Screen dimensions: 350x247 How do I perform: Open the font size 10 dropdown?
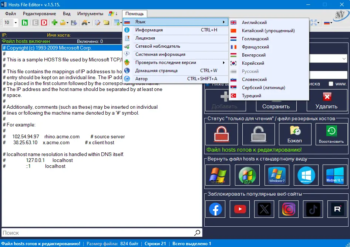point(16,23)
